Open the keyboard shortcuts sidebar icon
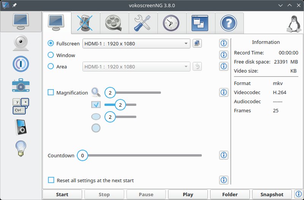Viewport: 304px width, 200px height. point(21,106)
